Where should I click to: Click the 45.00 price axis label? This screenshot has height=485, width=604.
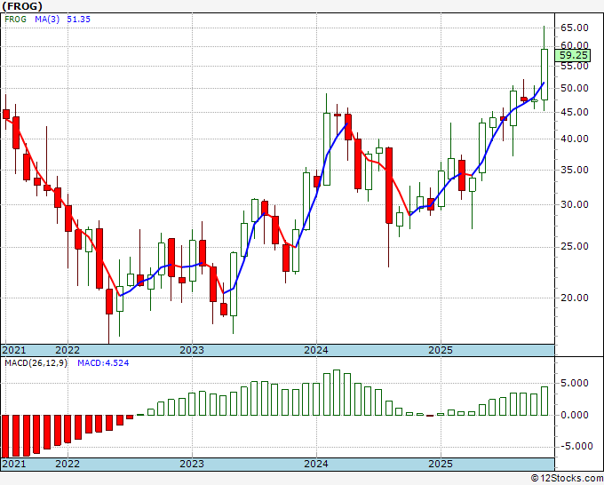click(x=575, y=113)
